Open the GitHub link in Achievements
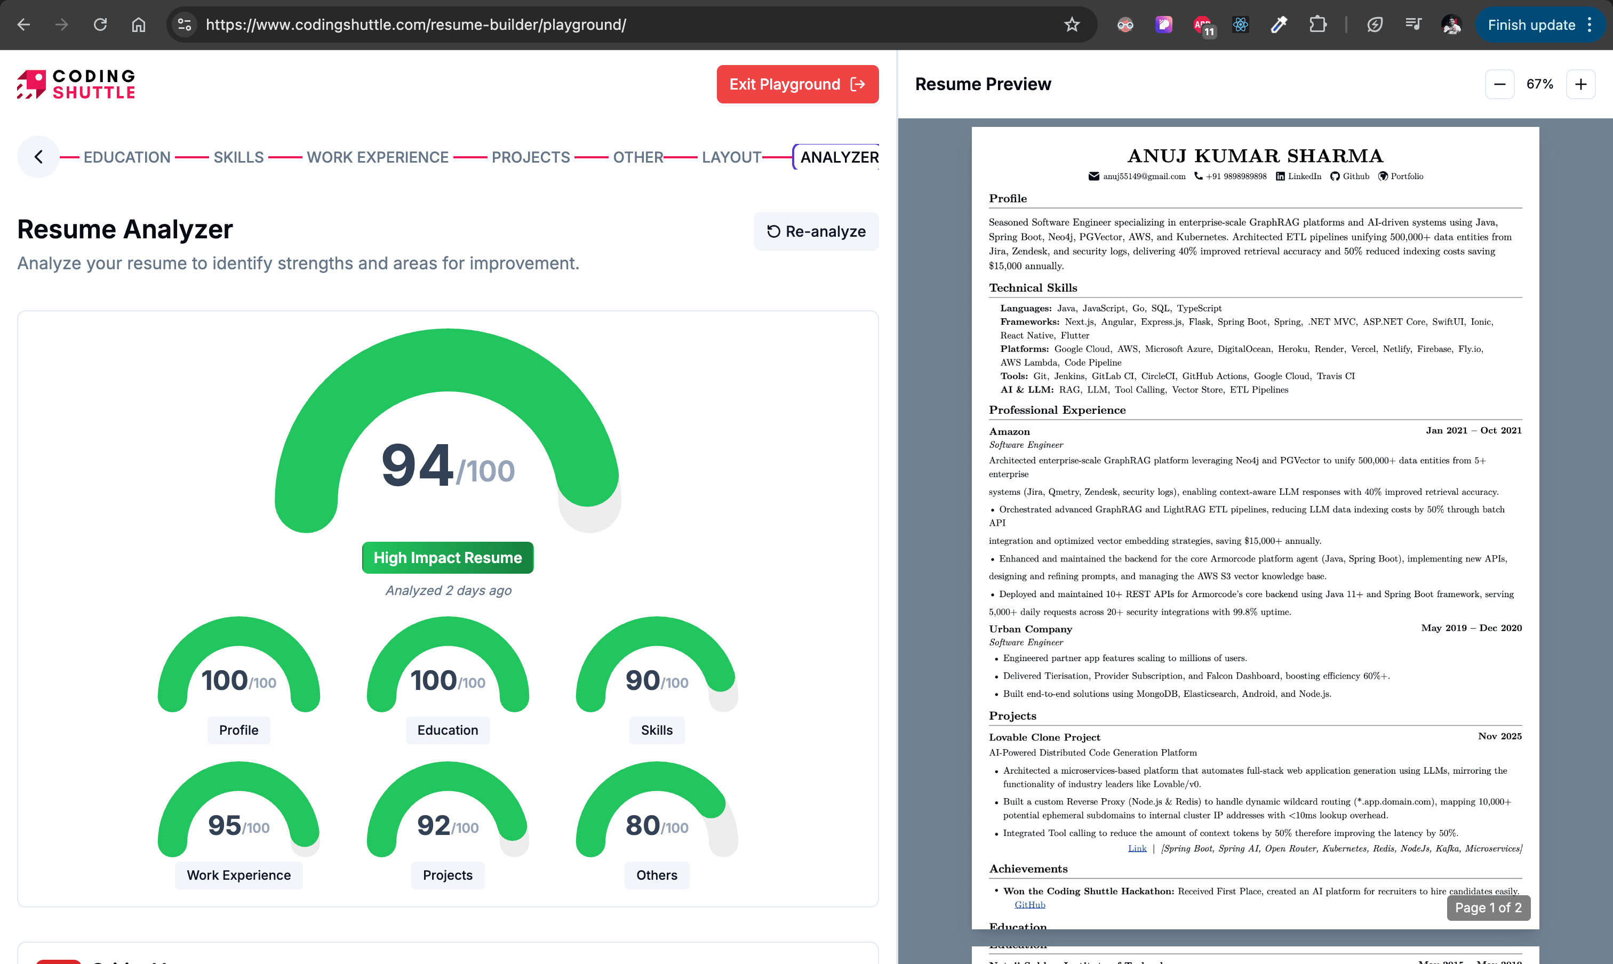 [x=1029, y=904]
